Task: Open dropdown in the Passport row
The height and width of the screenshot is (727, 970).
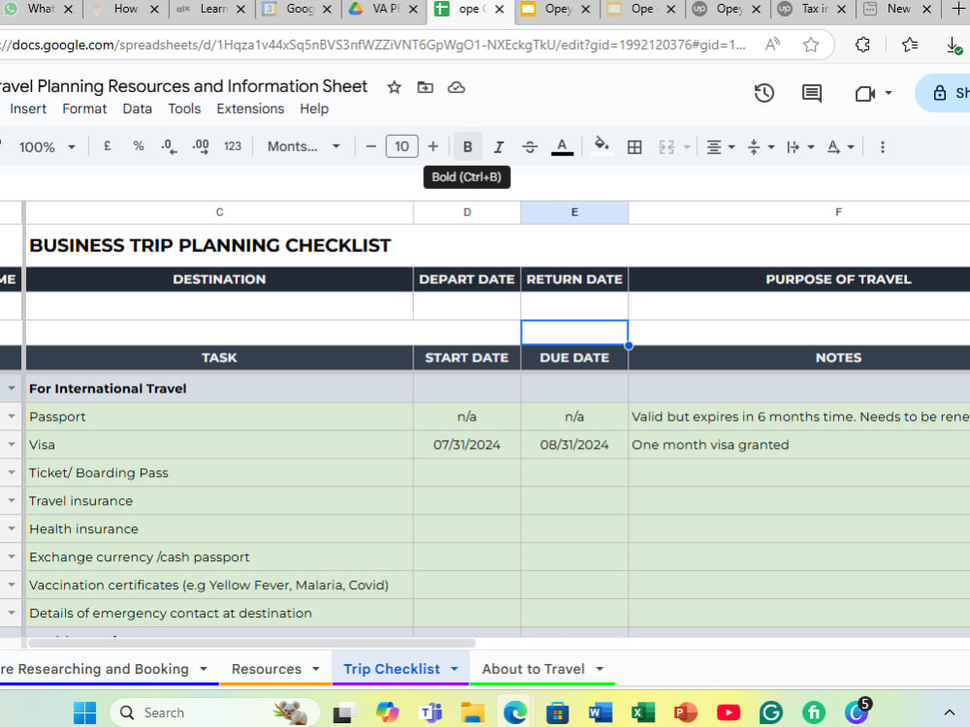Action: click(x=12, y=417)
